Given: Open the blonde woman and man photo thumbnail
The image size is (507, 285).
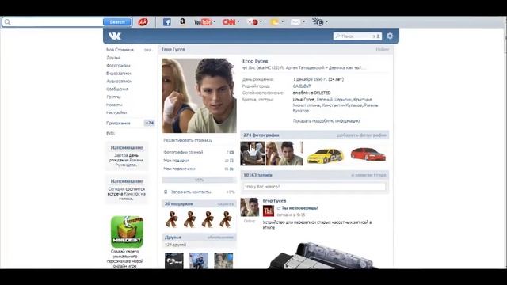Looking at the screenshot, I should click(284, 154).
